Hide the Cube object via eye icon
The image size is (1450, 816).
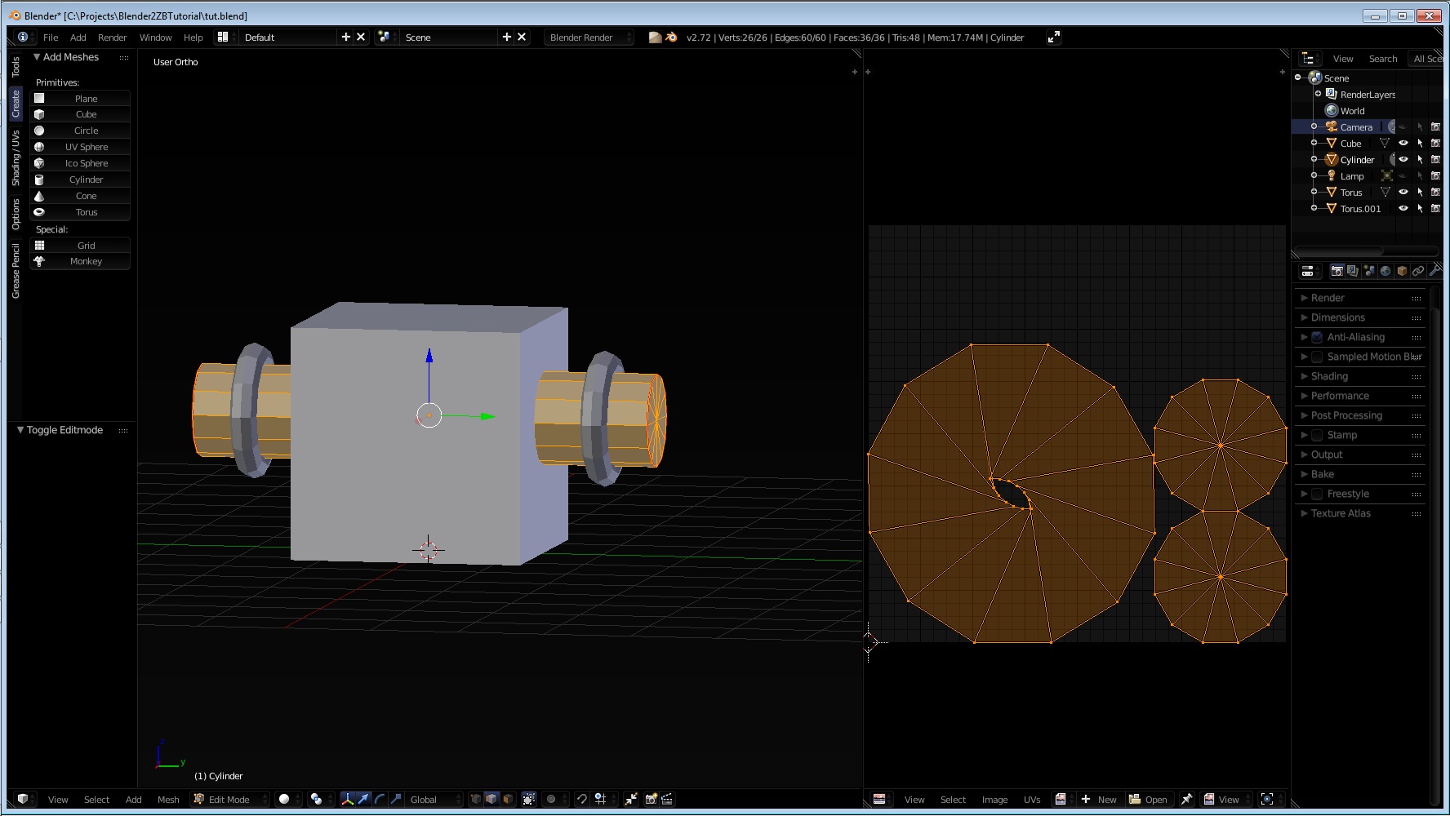click(1403, 144)
